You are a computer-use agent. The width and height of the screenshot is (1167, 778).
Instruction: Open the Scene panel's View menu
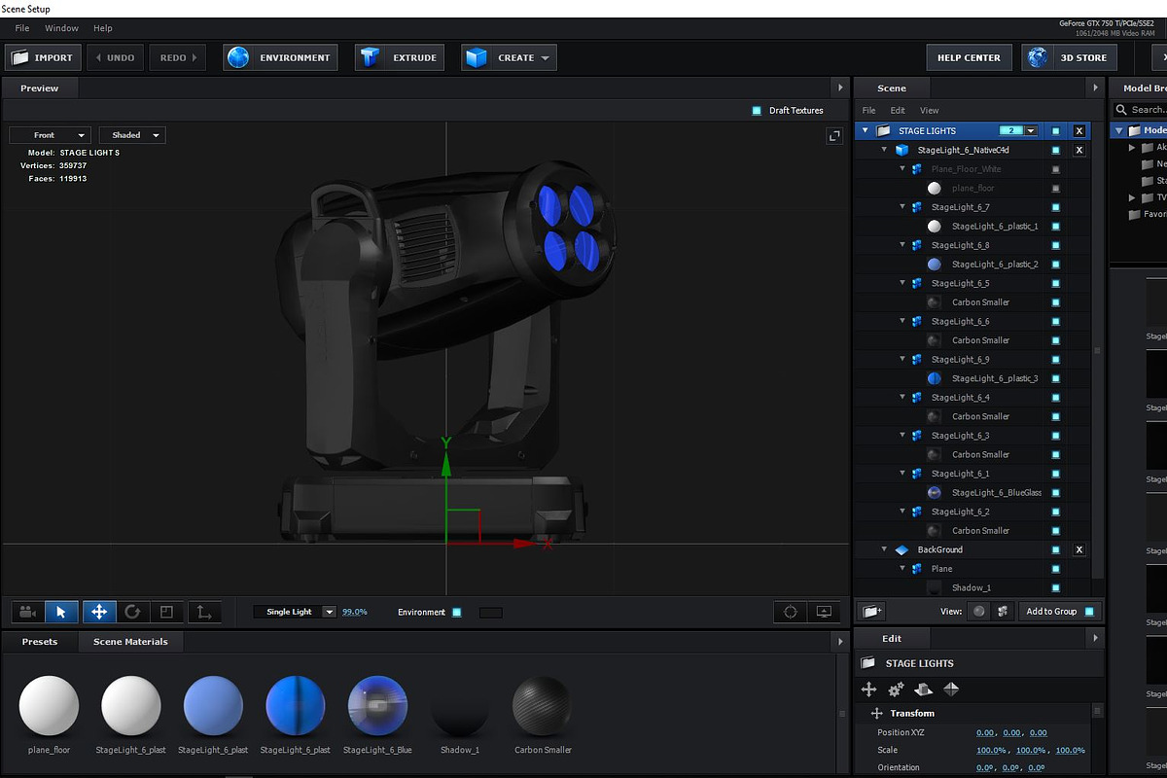[x=930, y=111]
